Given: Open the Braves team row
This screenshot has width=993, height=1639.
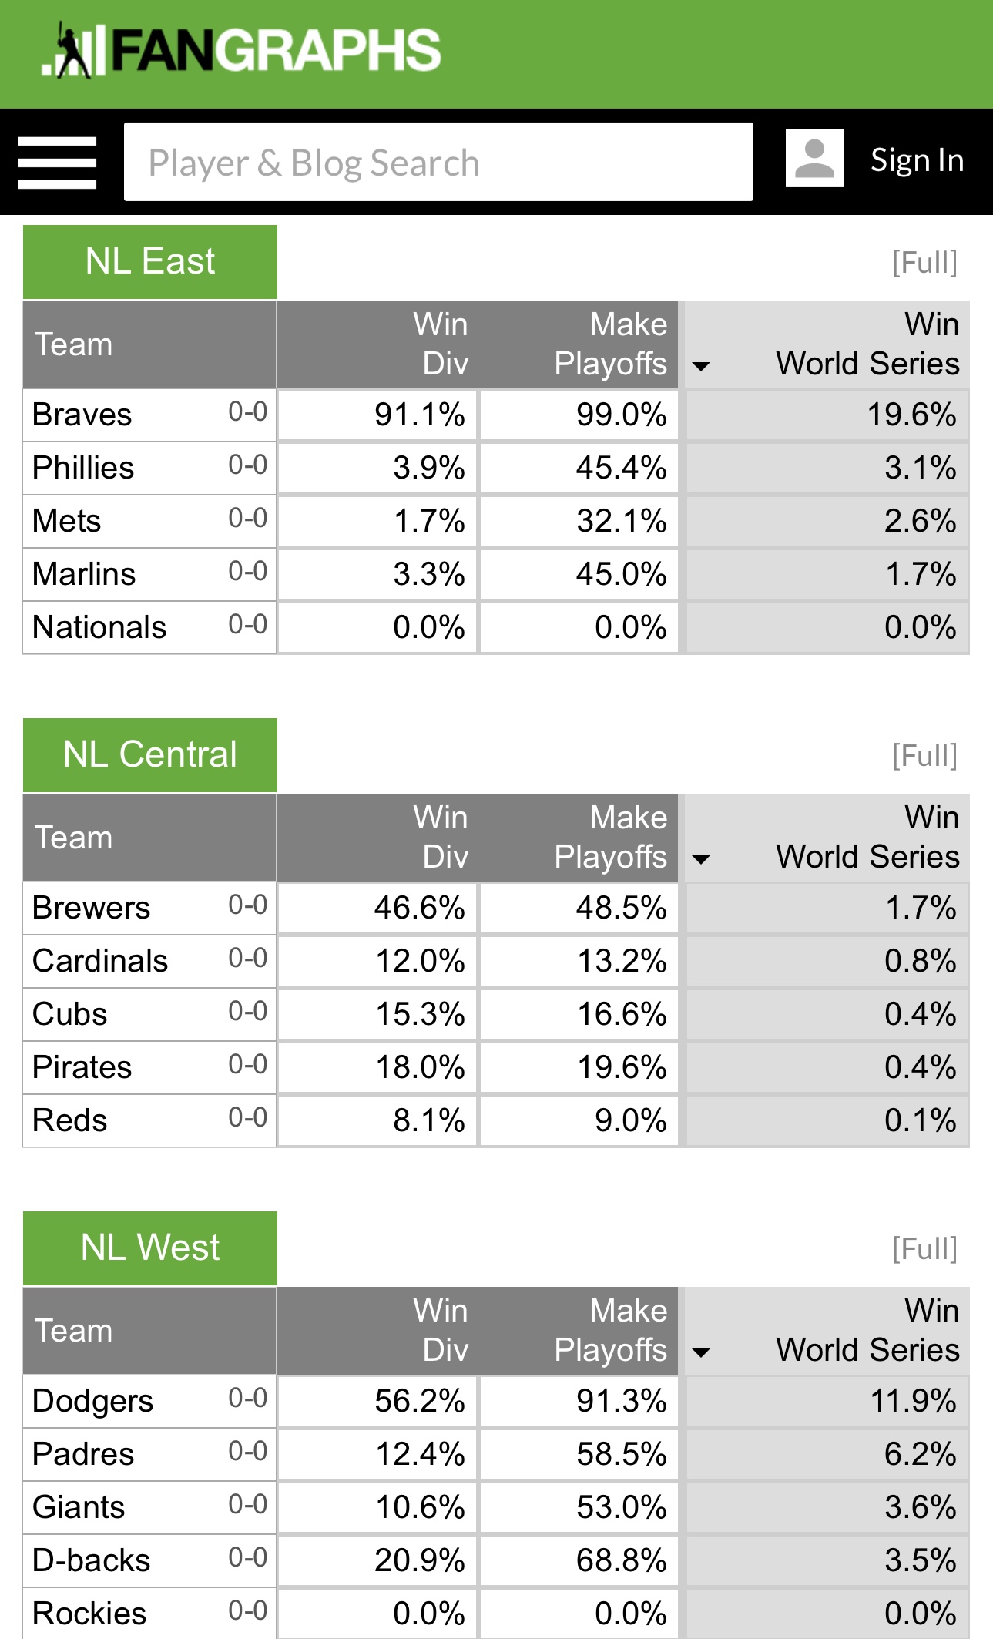Looking at the screenshot, I should [82, 415].
